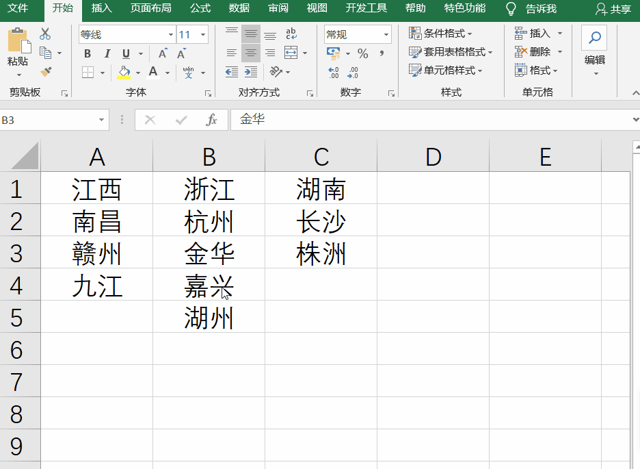Open 数字 number dialog launcher
Image resolution: width=640 pixels, height=469 pixels.
391,94
